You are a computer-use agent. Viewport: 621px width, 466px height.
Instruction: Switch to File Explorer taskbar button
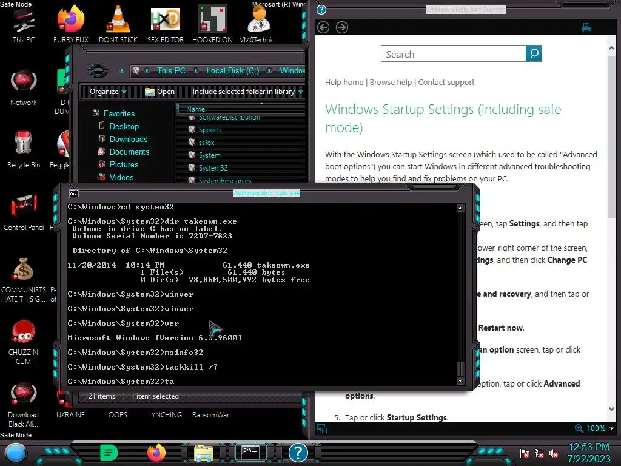click(x=204, y=453)
